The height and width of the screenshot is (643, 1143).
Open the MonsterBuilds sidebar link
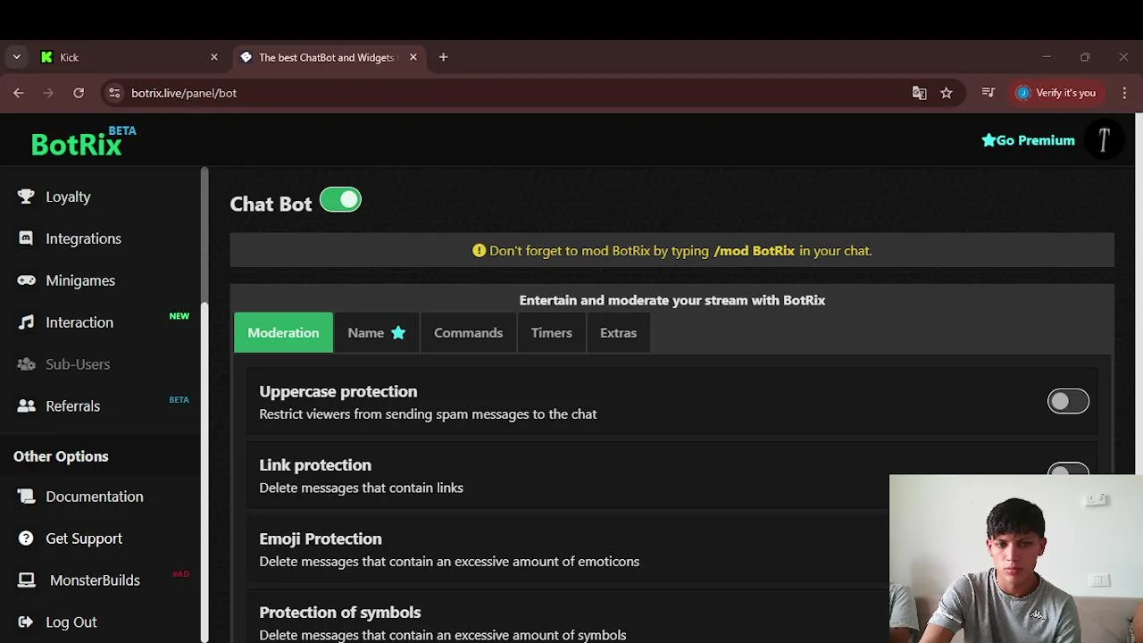[95, 580]
